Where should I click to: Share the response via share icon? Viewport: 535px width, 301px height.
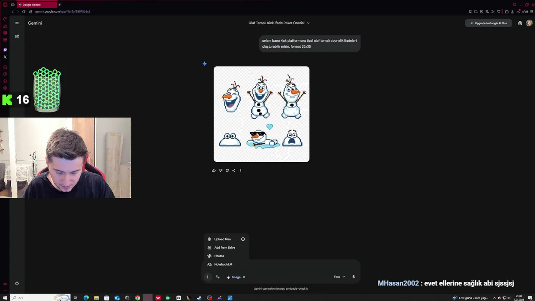click(x=234, y=170)
